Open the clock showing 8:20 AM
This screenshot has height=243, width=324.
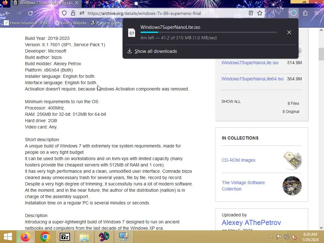[310, 237]
